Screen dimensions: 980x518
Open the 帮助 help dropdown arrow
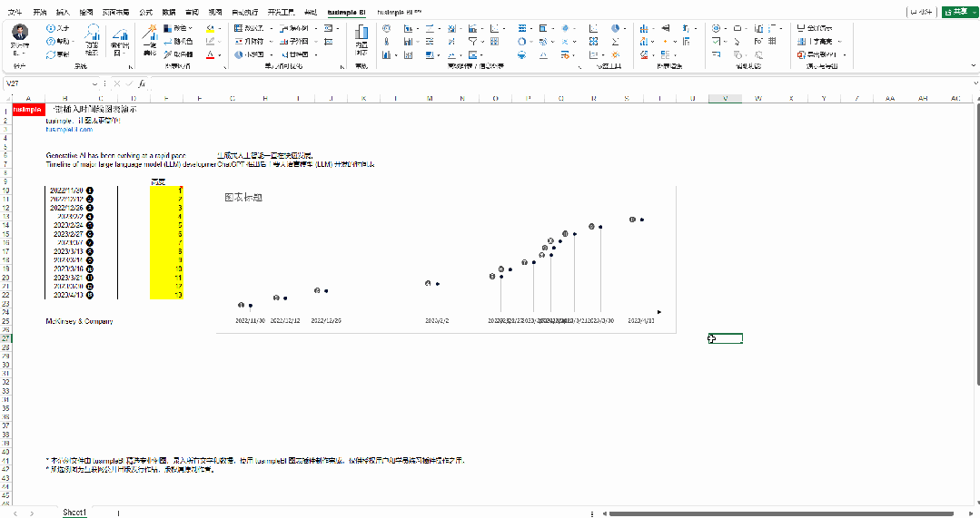(74, 41)
